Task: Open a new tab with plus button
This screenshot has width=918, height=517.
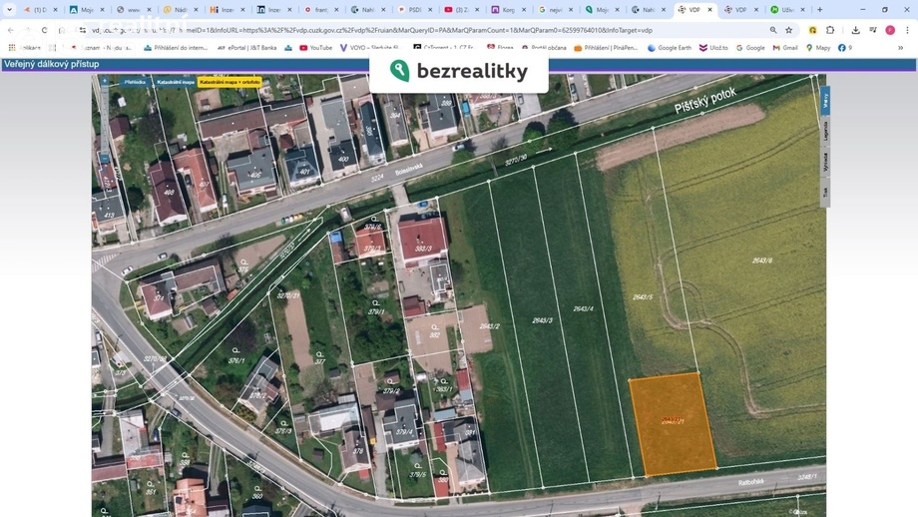Action: pos(819,10)
